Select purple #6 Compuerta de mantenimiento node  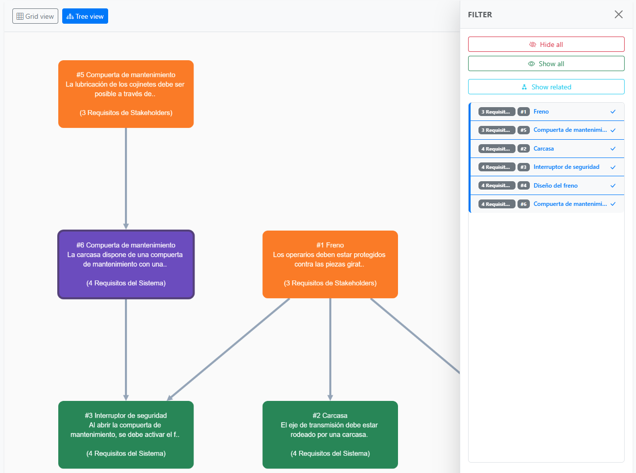(x=126, y=264)
